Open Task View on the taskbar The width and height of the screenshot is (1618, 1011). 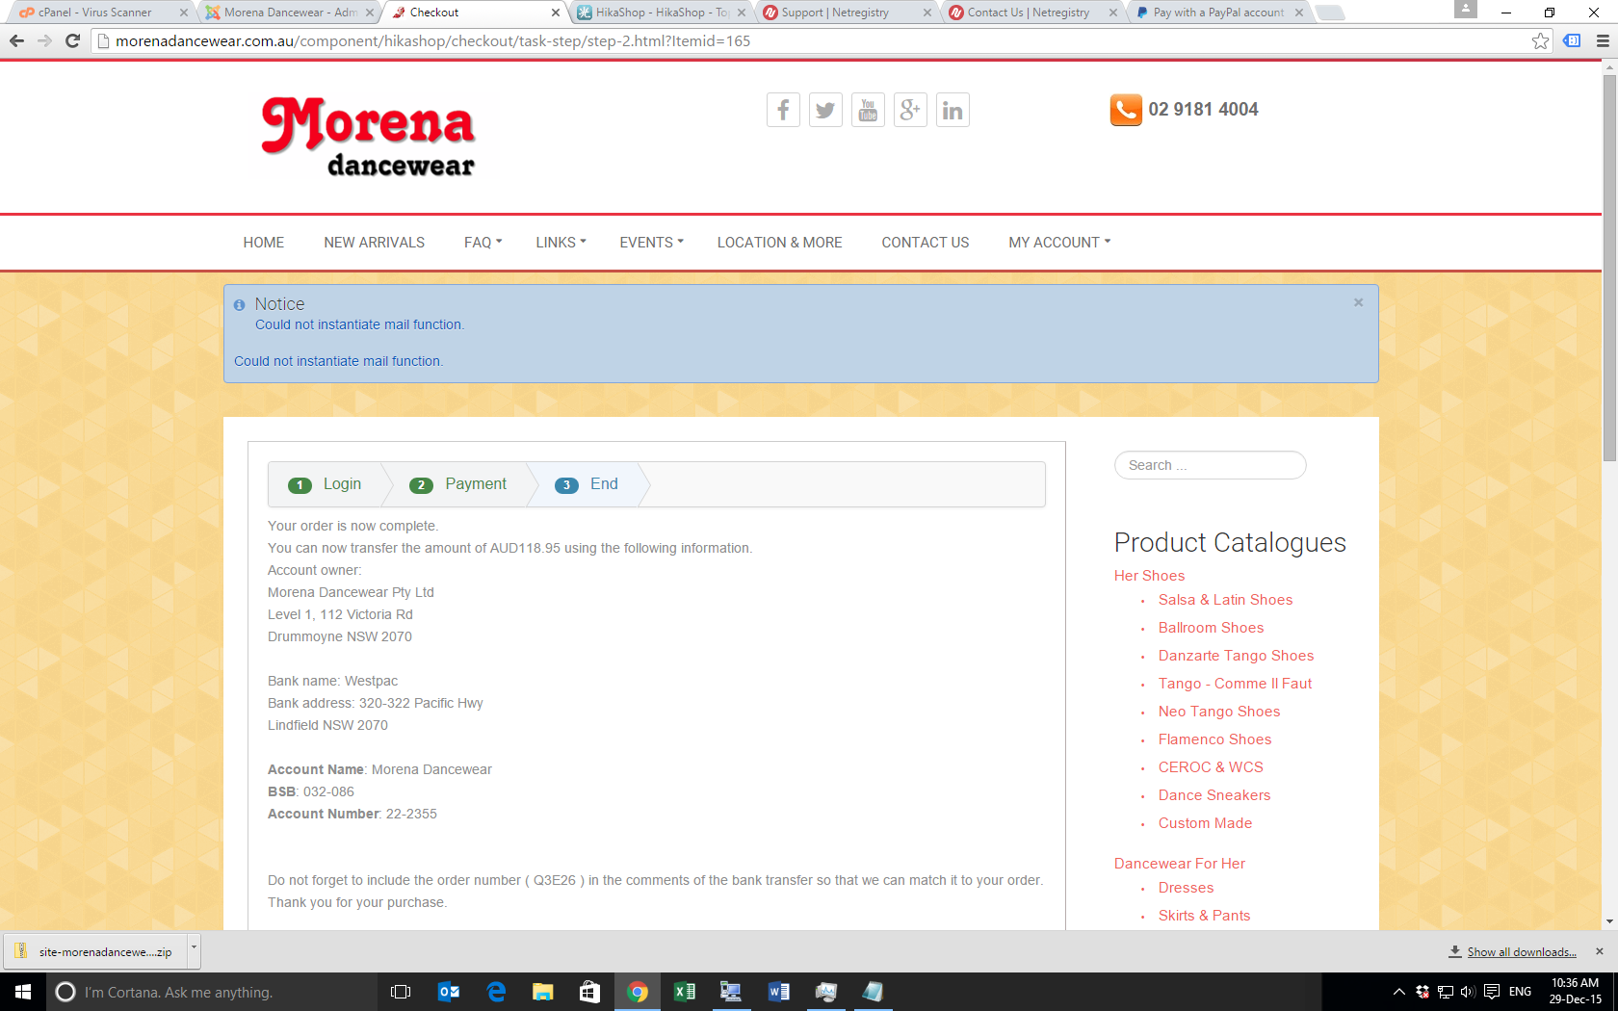(x=401, y=992)
